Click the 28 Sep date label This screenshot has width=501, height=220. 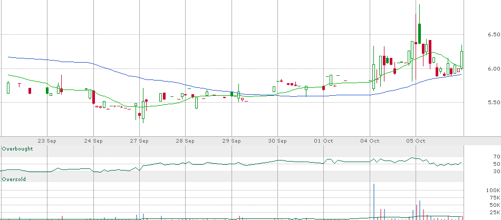pyautogui.click(x=186, y=141)
